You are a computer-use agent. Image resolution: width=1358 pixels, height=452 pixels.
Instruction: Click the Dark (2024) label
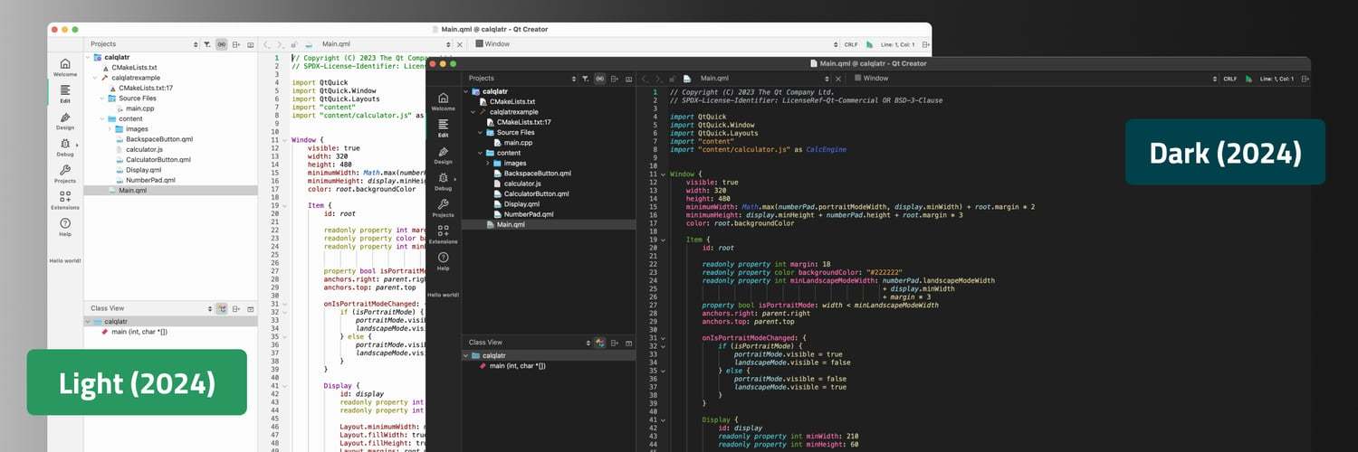coord(1225,153)
